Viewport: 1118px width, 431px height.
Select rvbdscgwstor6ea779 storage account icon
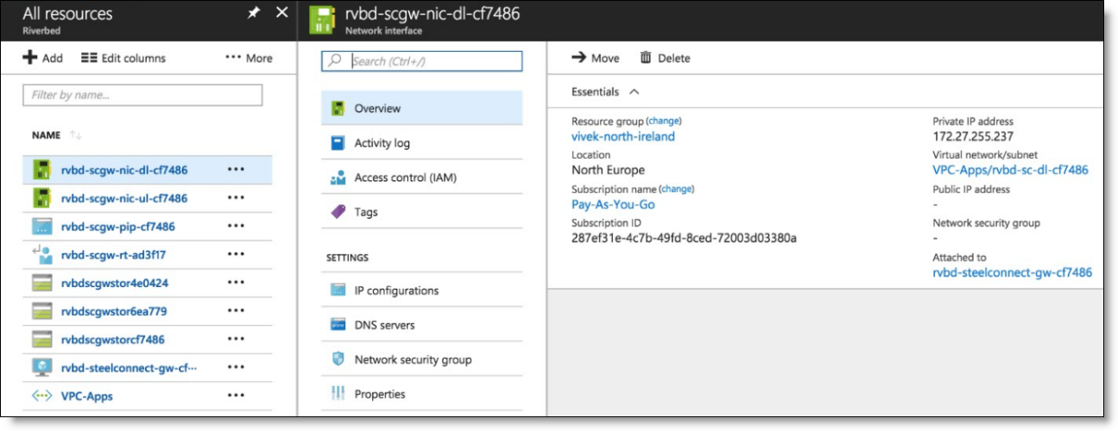pos(42,311)
